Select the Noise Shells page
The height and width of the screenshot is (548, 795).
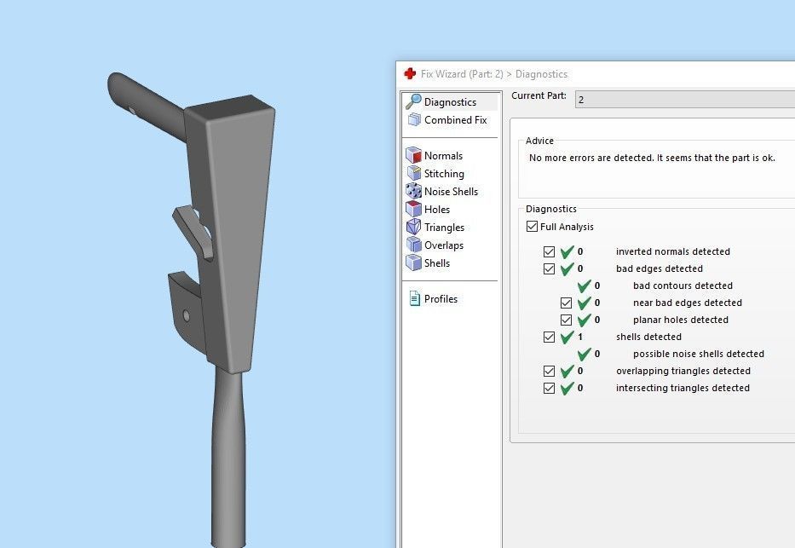tap(452, 192)
